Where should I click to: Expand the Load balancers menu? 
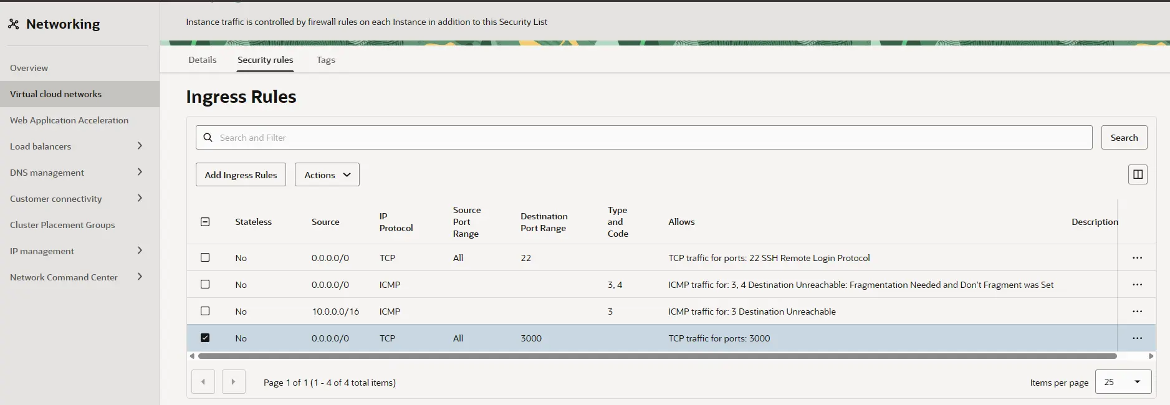(140, 146)
